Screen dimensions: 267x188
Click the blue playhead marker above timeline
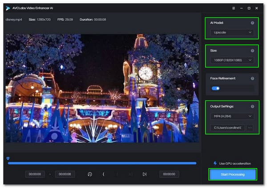pos(8,158)
